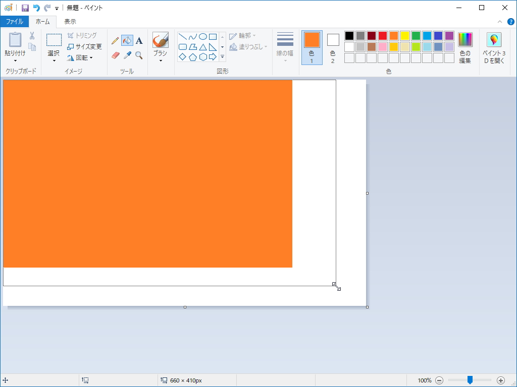This screenshot has height=387, width=517.
Task: Open the Line width (線の幅) dropdown
Action: pyautogui.click(x=285, y=47)
